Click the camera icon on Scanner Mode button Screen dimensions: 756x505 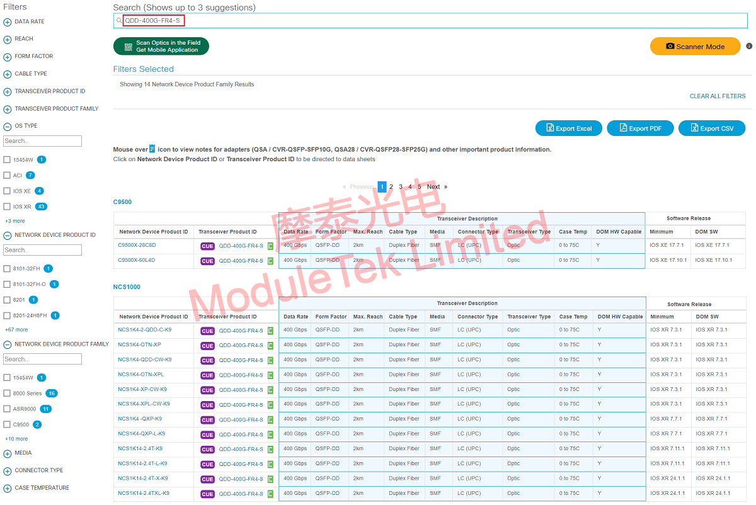670,46
